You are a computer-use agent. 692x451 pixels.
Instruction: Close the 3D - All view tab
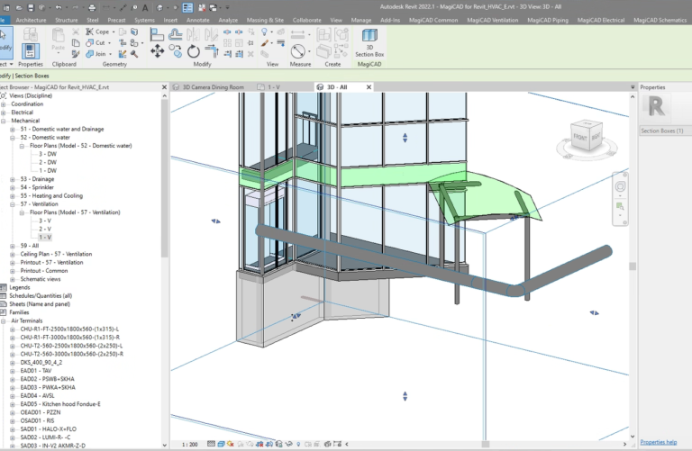pyautogui.click(x=369, y=87)
